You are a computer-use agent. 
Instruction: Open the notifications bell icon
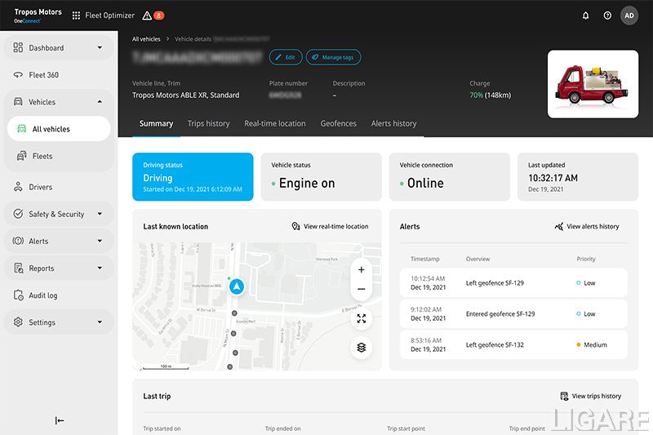585,16
